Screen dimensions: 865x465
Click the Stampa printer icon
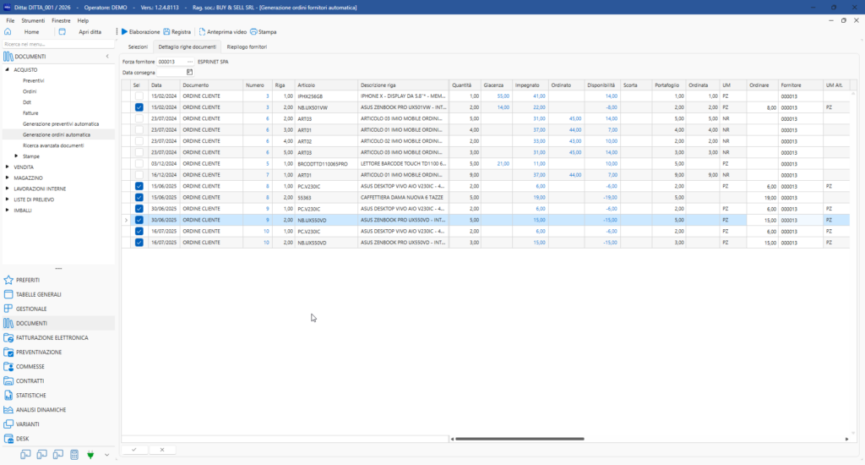253,32
